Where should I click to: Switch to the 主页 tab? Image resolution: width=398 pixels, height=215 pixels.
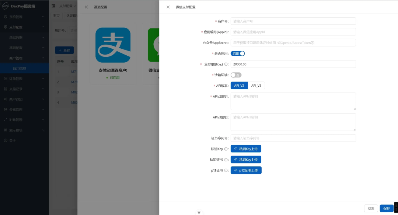pyautogui.click(x=56, y=15)
